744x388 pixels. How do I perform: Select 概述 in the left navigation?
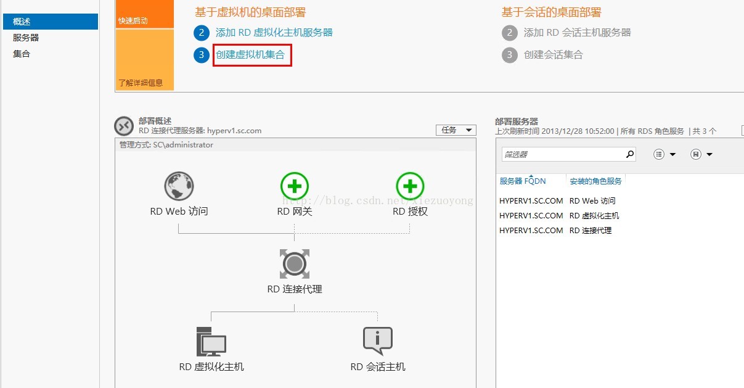(x=51, y=22)
